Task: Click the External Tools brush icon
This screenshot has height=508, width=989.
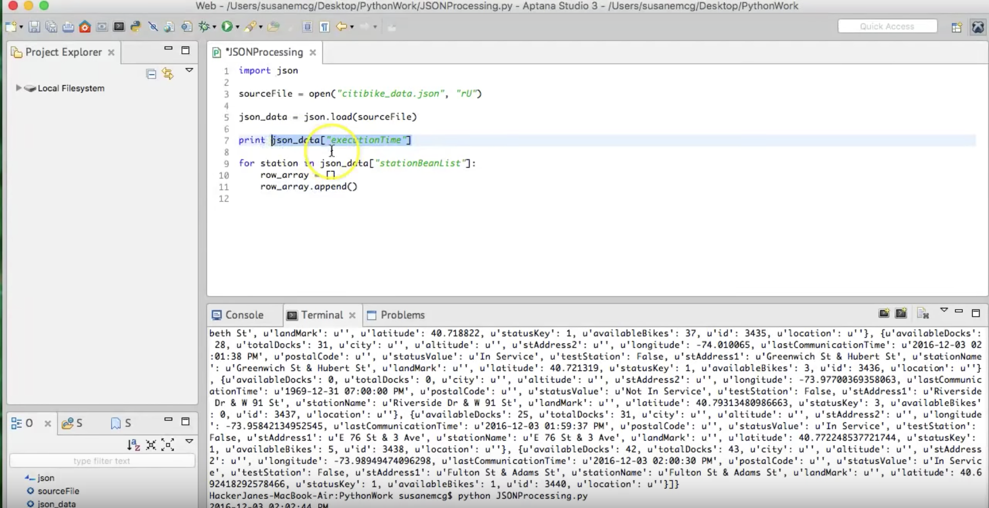Action: (250, 27)
